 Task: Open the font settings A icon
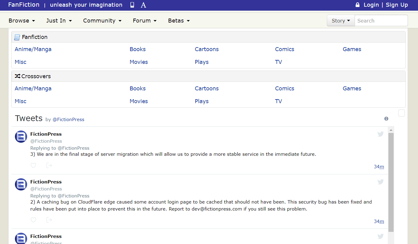tap(143, 5)
